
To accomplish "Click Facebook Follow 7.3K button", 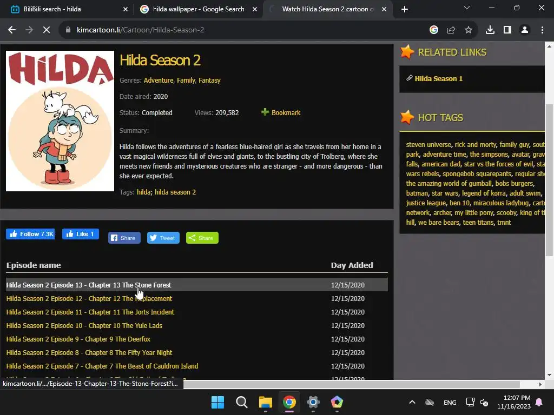I will point(30,234).
